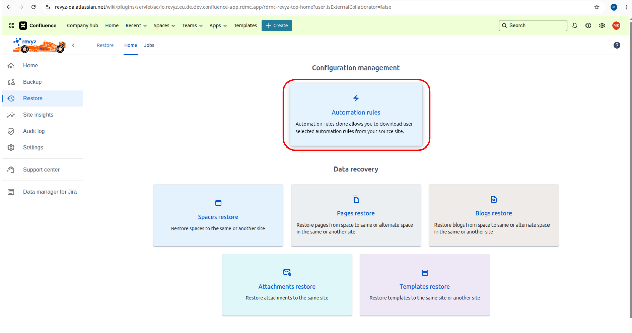Image resolution: width=632 pixels, height=333 pixels.
Task: Click the Revyz help icon at right
Action: pos(617,45)
